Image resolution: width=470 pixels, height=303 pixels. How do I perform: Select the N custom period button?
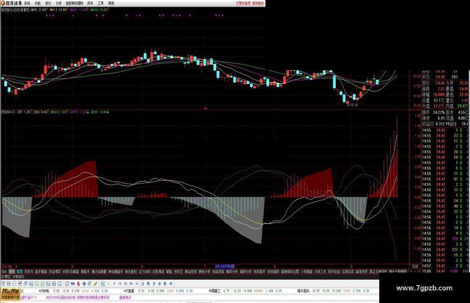coord(136,284)
